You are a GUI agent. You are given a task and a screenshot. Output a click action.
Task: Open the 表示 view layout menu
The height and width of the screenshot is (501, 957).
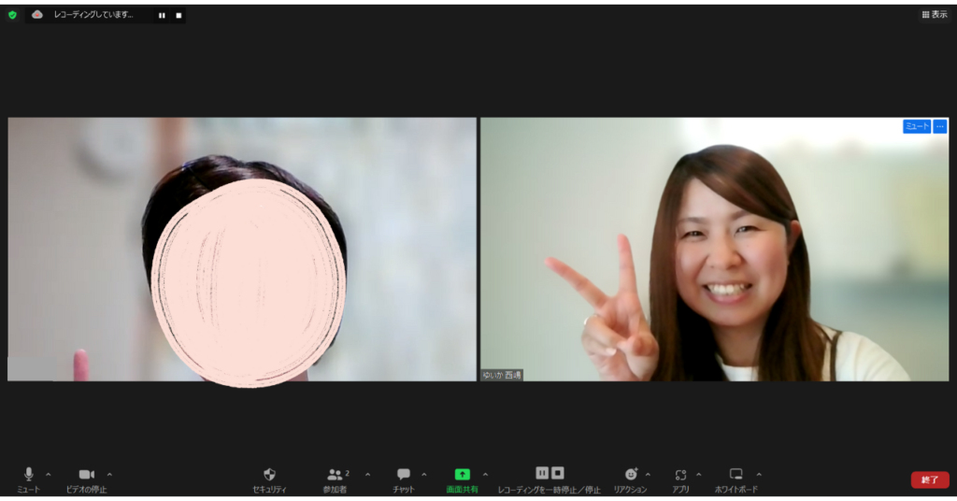(934, 15)
